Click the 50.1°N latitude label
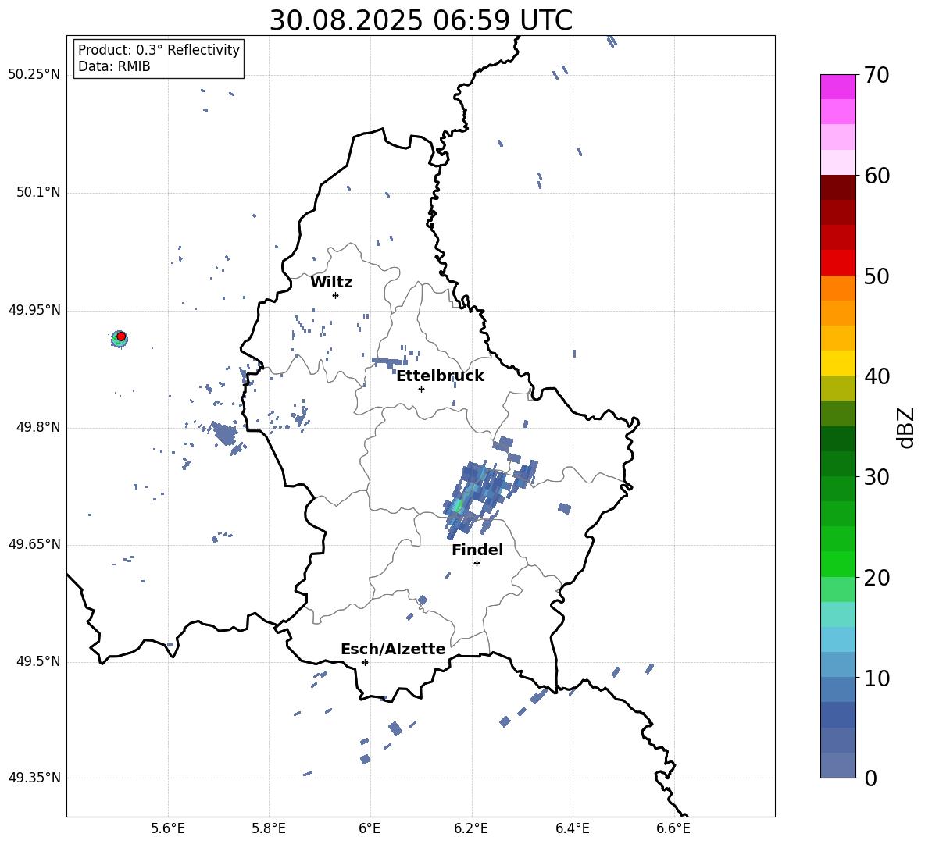Screen dimensions: 925x844 pyautogui.click(x=38, y=193)
